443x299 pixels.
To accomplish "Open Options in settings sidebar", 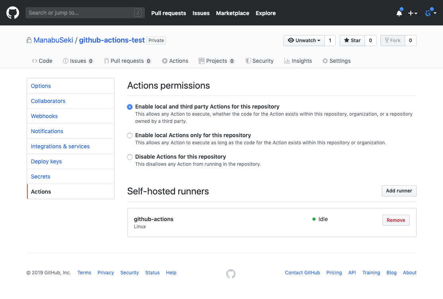I will coord(70,86).
